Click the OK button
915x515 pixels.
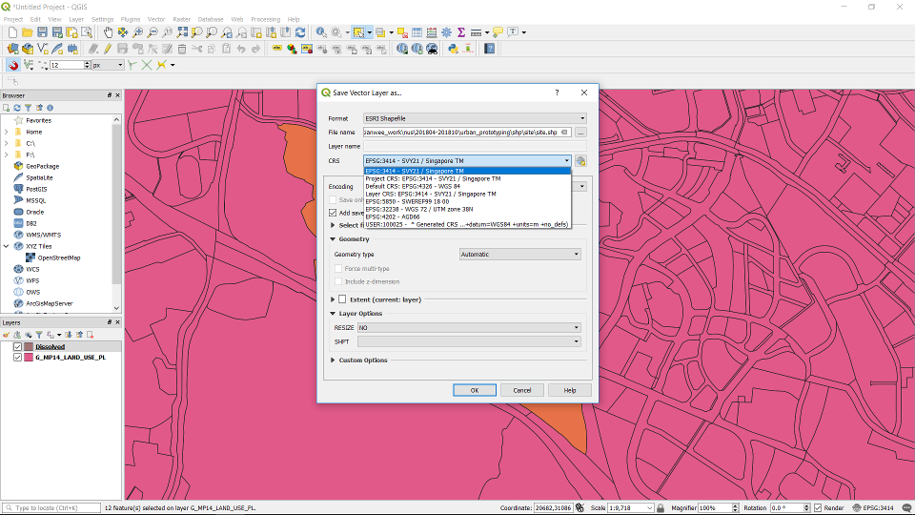tap(474, 390)
